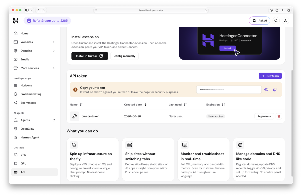Click the Emails envelope icon

click(x=16, y=59)
